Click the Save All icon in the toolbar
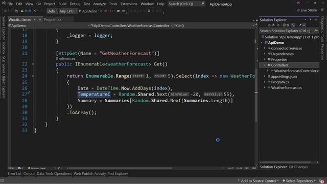The image size is (327, 184). pos(30,11)
